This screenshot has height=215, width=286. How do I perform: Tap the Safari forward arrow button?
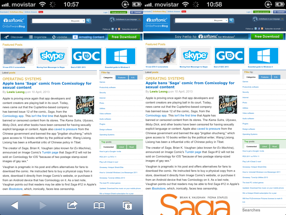pyautogui.click(x=43, y=205)
